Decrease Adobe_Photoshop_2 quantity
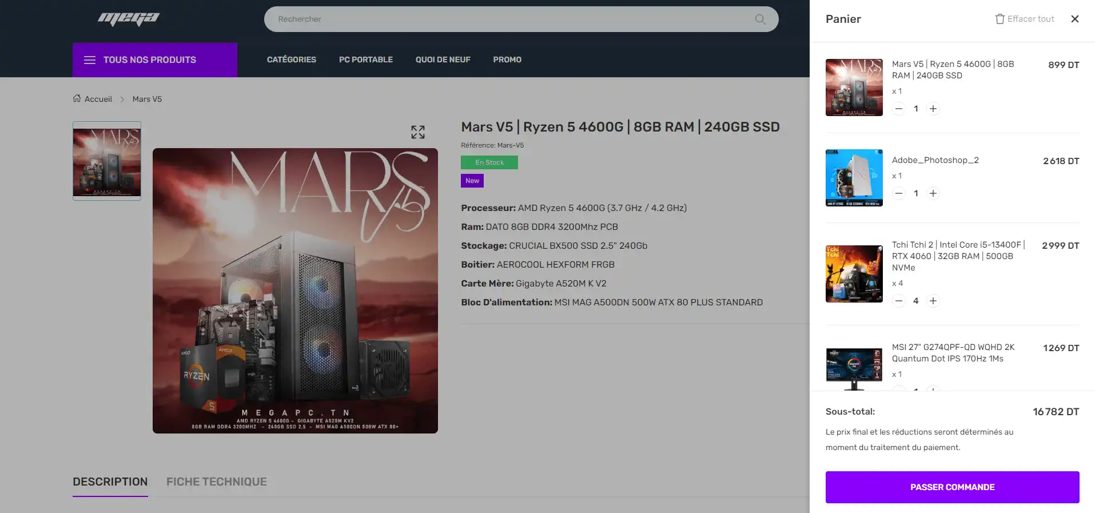This screenshot has width=1095, height=513. click(x=899, y=193)
